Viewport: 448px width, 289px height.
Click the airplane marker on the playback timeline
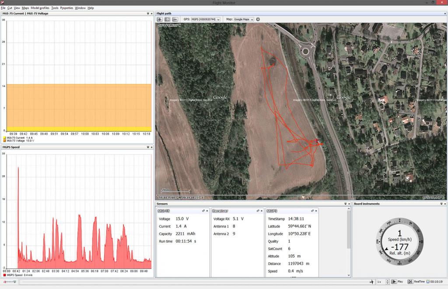pos(371,282)
